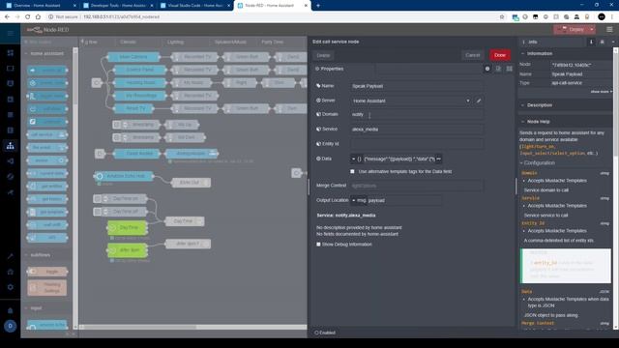Select the wait until palette node

pyautogui.click(x=47, y=225)
